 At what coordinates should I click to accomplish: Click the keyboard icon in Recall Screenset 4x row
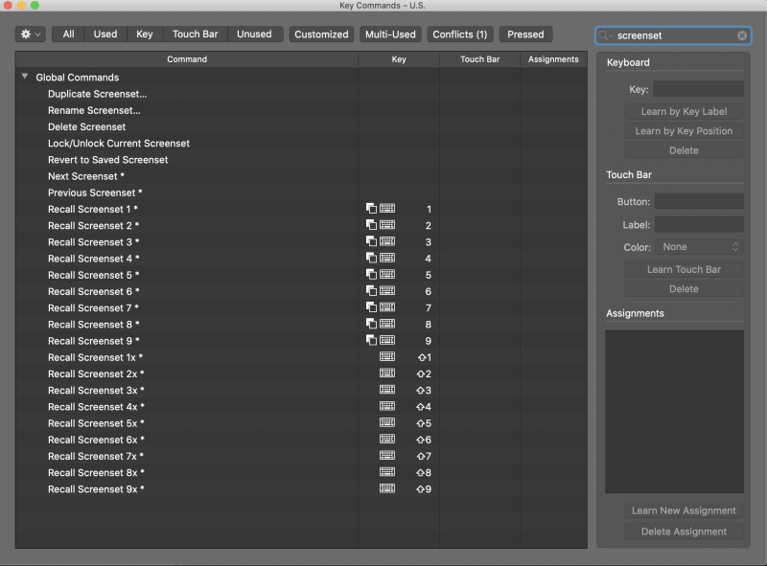click(387, 406)
